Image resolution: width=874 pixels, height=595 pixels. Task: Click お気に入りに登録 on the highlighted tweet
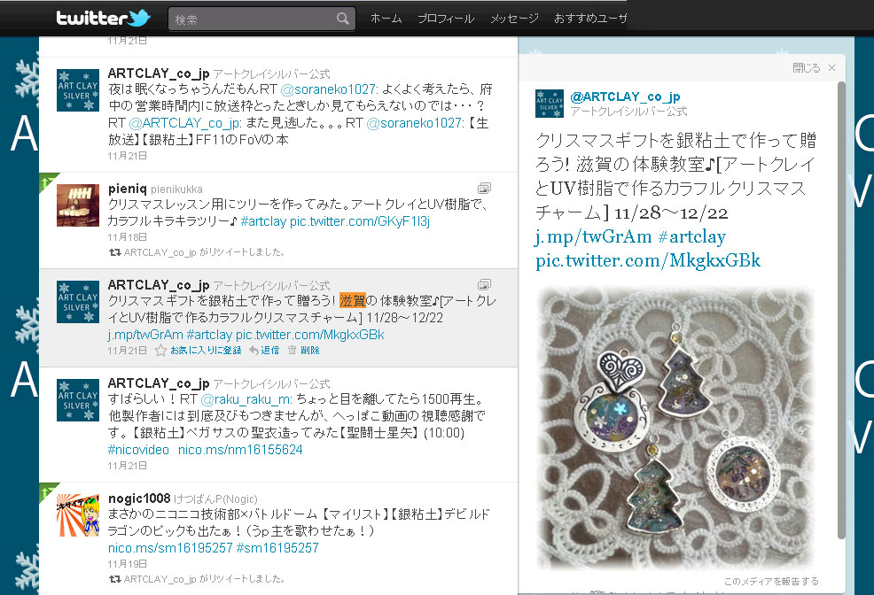click(206, 350)
